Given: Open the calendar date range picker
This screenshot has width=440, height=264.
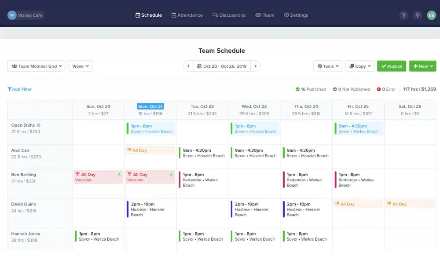Looking at the screenshot, I should 222,66.
